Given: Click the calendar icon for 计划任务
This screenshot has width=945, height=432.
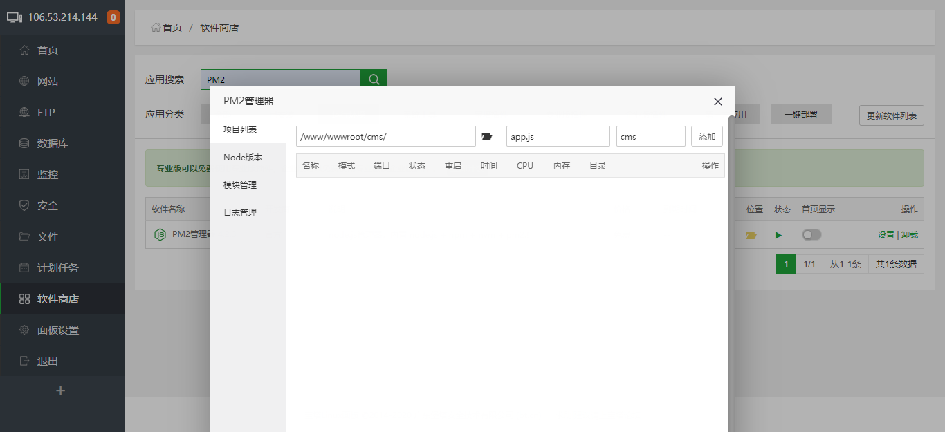Looking at the screenshot, I should [x=24, y=267].
